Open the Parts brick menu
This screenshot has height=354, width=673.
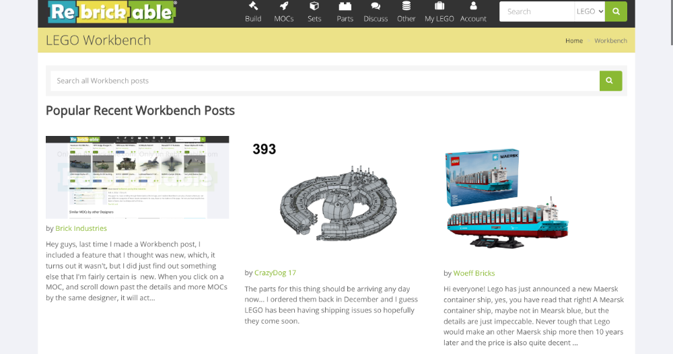click(x=345, y=12)
